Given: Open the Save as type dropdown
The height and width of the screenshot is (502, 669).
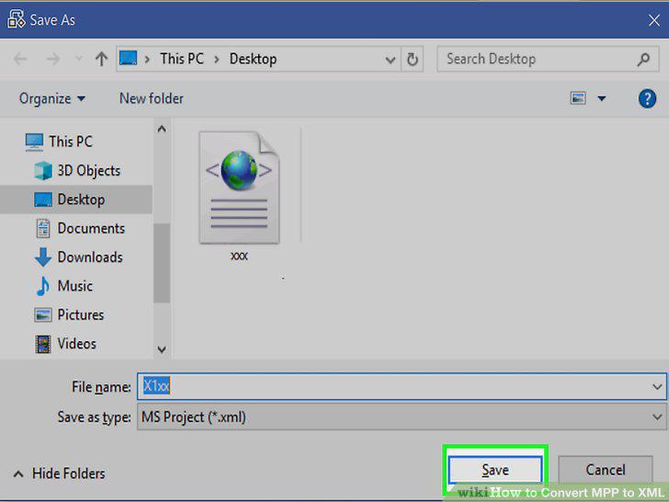Looking at the screenshot, I should (401, 416).
